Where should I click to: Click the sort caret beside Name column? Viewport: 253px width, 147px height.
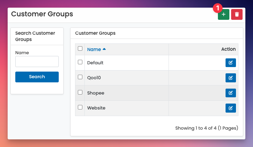(x=104, y=49)
